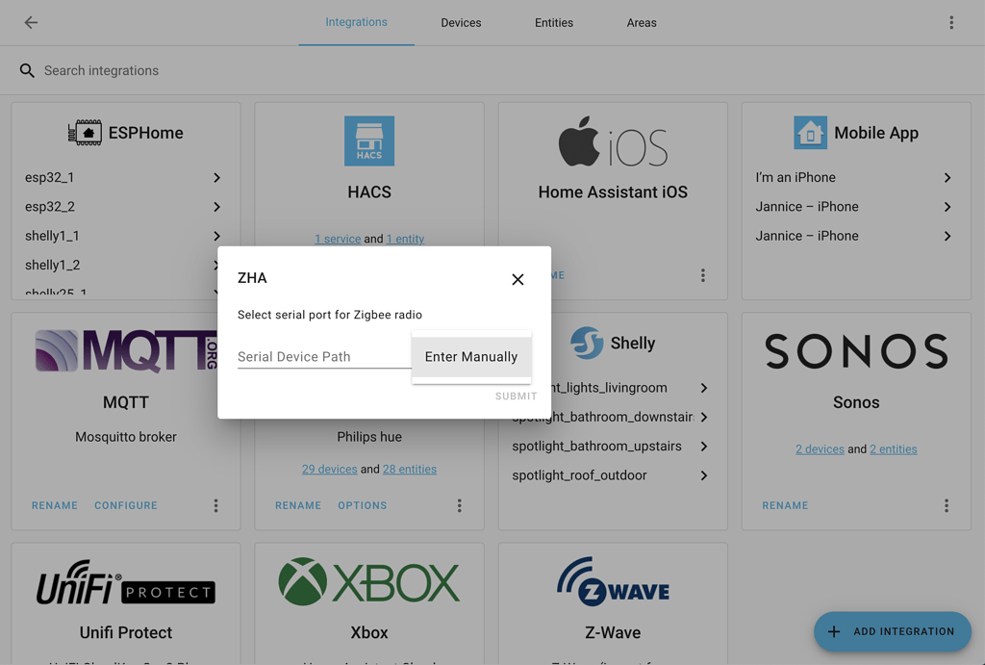Open the Philips hue overflow menu
985x665 pixels.
coord(459,505)
